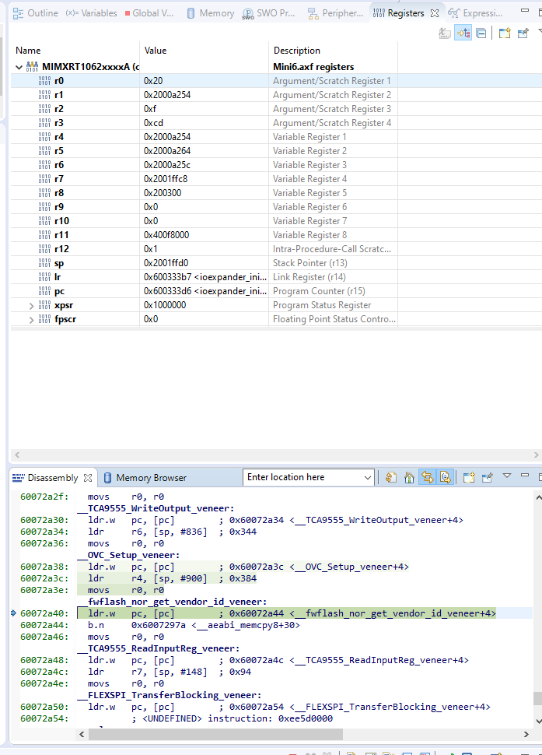Select the r11 register icon
This screenshot has width=542, height=755.
pyautogui.click(x=44, y=235)
